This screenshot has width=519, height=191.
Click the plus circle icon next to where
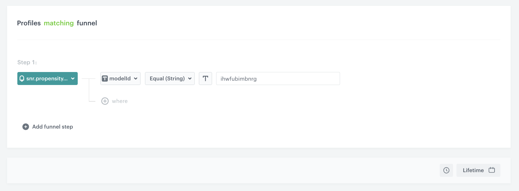(105, 101)
